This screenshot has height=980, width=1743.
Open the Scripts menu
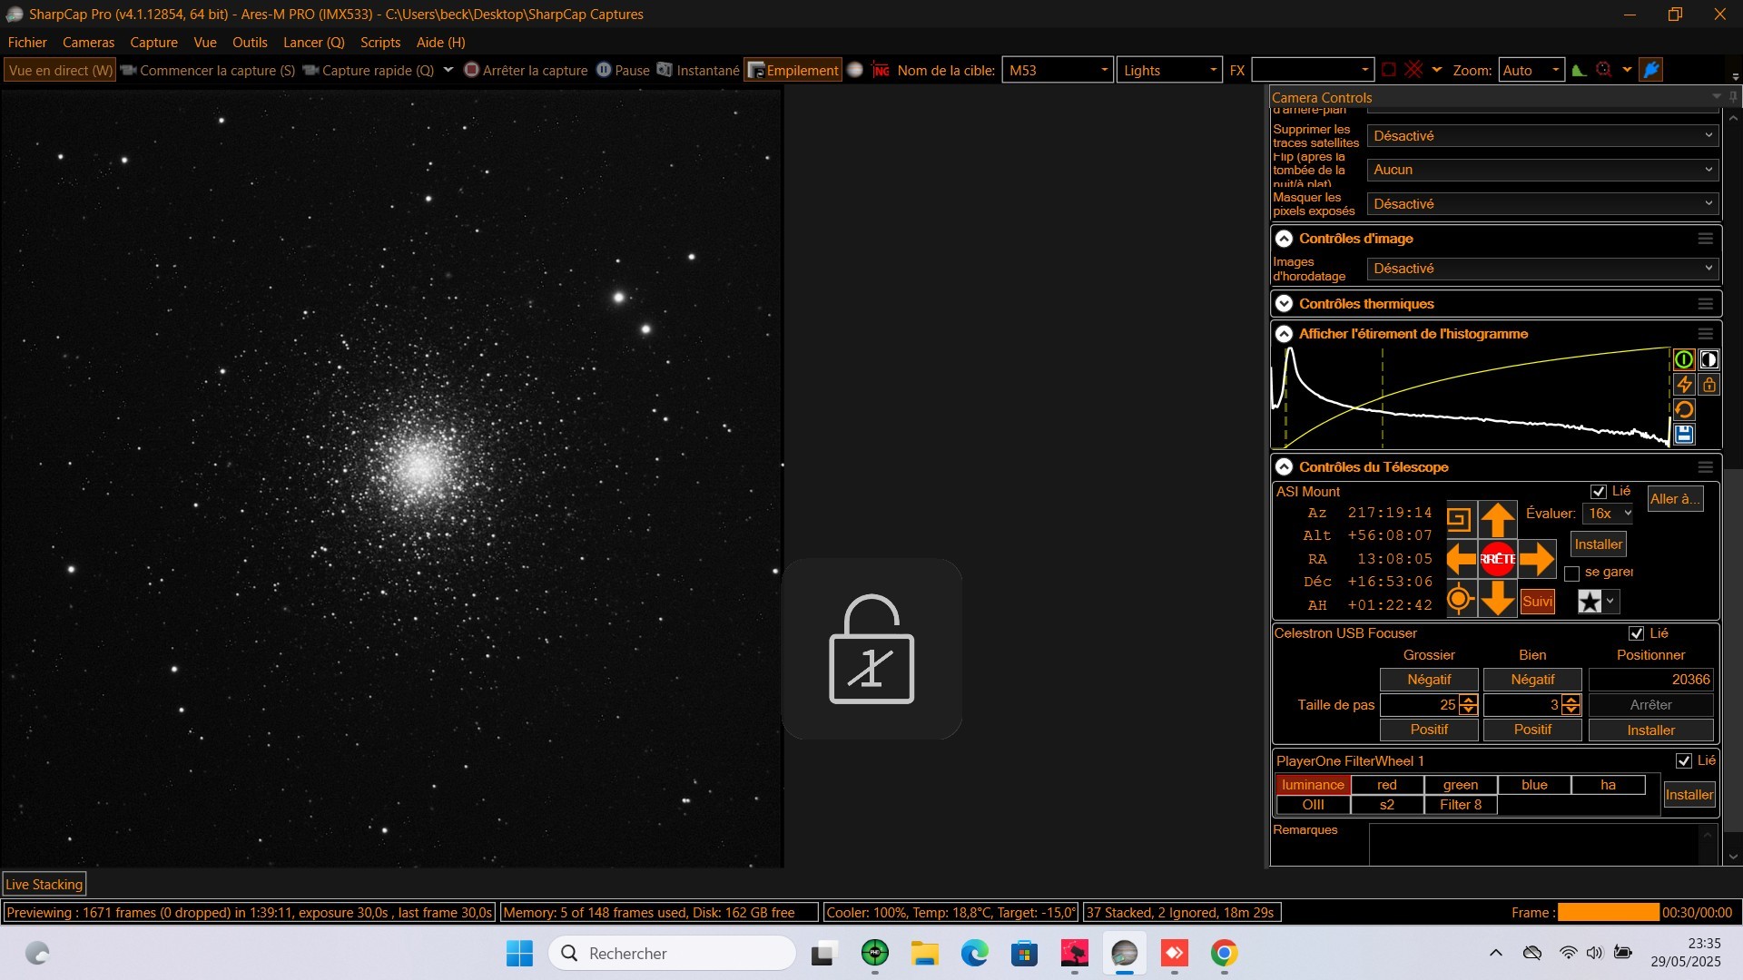pyautogui.click(x=380, y=43)
